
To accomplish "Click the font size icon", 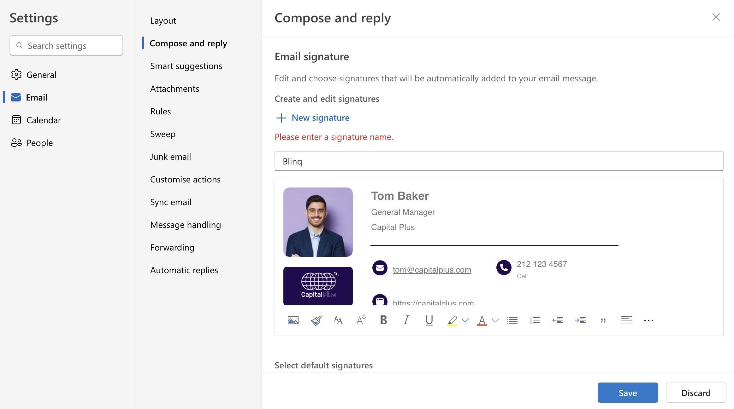I will click(361, 320).
